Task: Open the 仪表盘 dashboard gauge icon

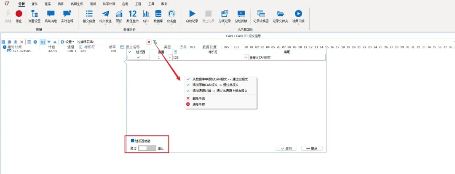Action: 171,13
